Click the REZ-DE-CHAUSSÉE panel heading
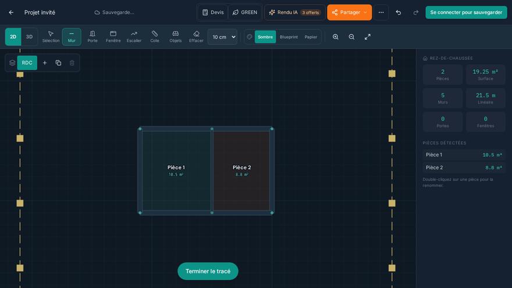The height and width of the screenshot is (288, 512). coord(447,58)
